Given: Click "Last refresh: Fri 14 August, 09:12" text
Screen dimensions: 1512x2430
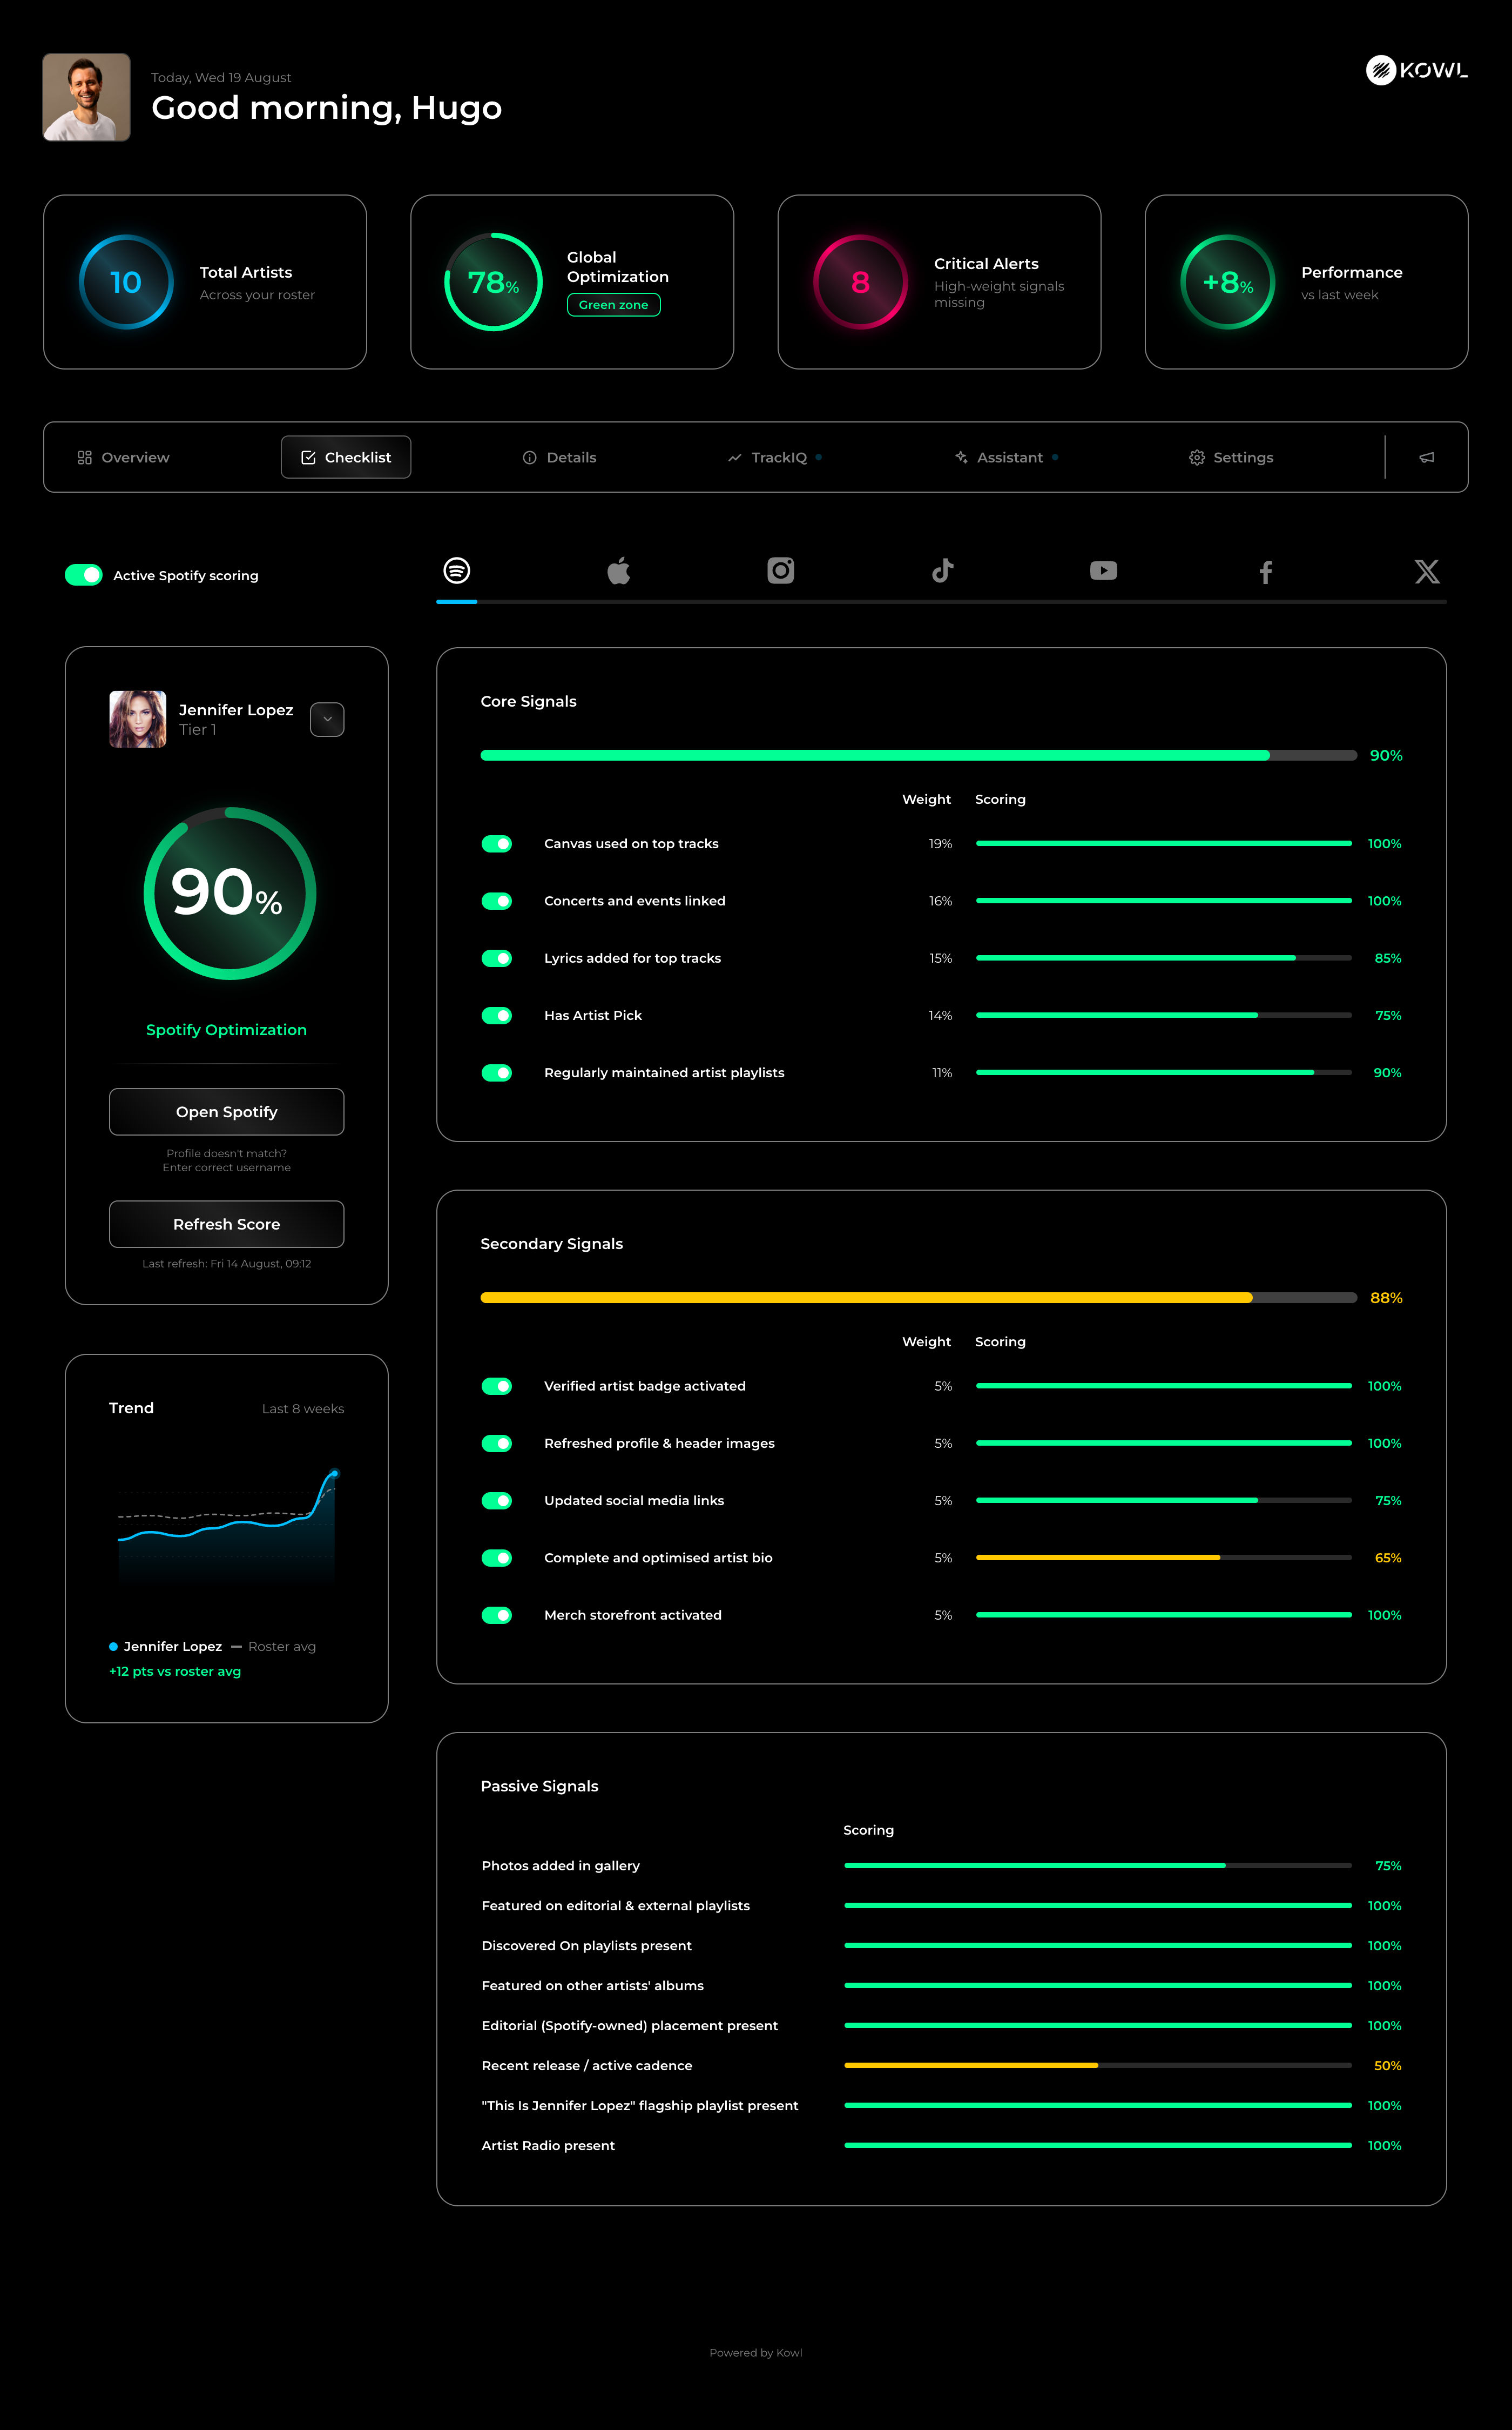Looking at the screenshot, I should (x=227, y=1264).
